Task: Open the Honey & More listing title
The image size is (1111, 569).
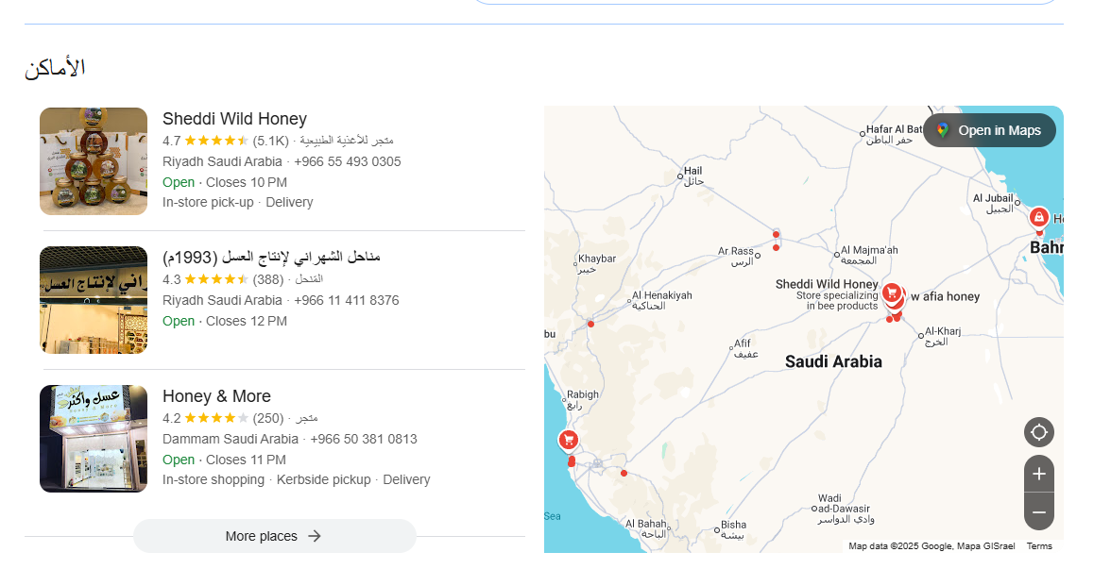Action: (x=216, y=396)
